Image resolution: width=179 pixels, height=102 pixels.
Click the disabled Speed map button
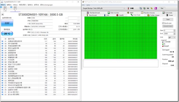coord(168,26)
